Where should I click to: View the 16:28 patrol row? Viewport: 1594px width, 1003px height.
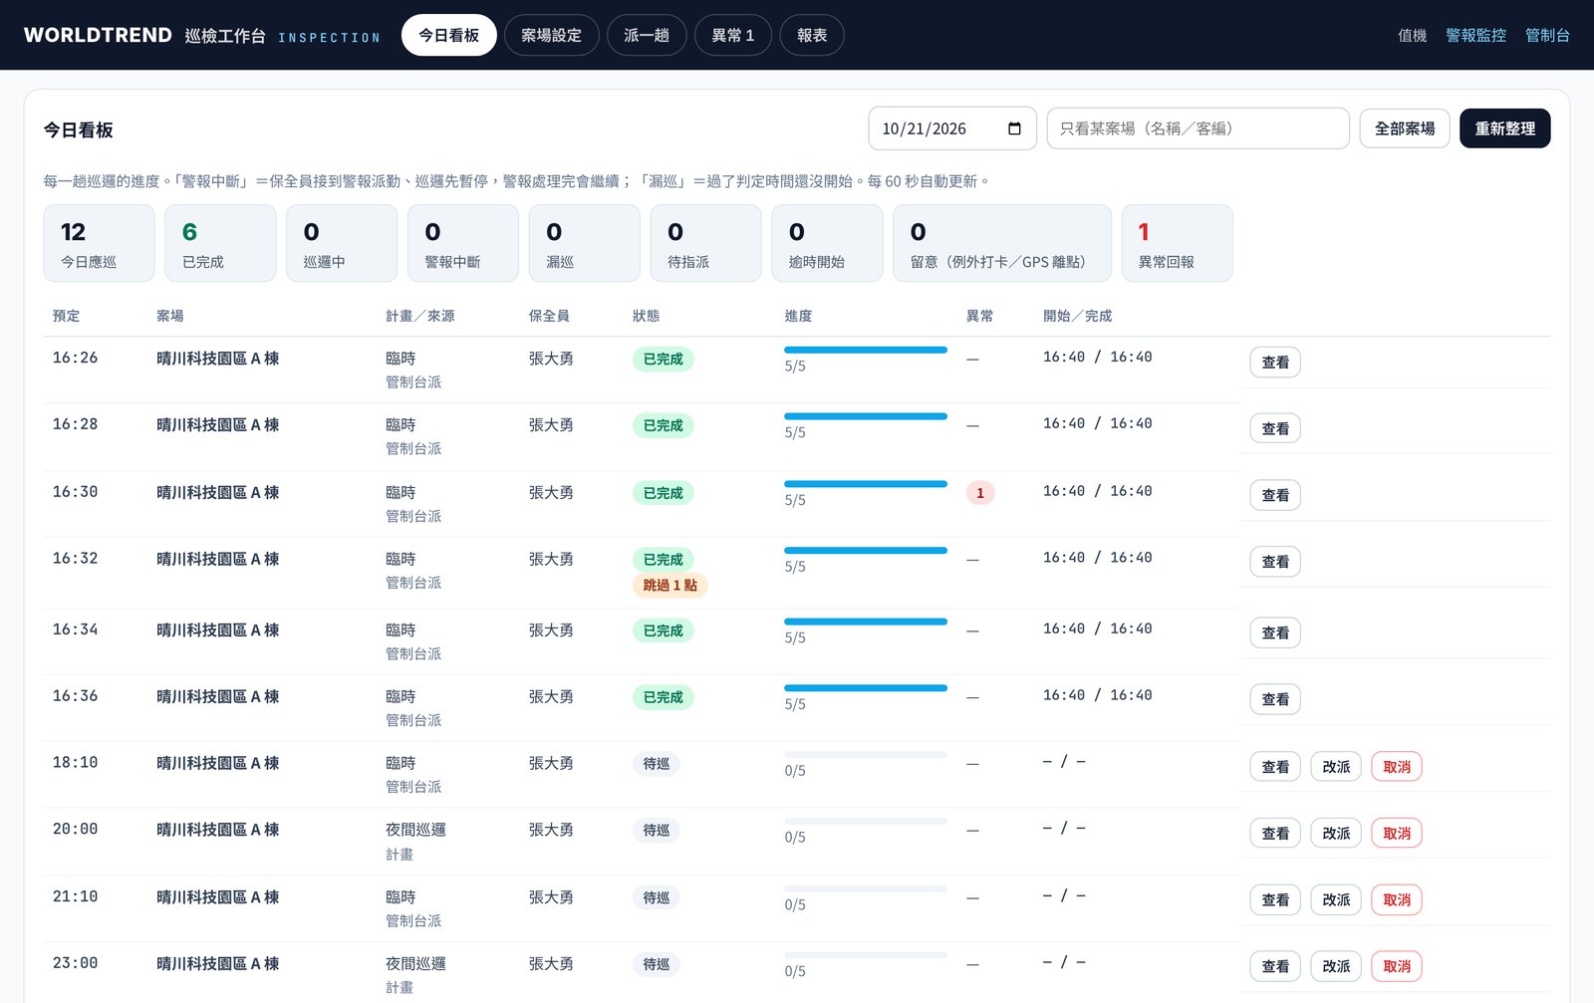pos(1275,428)
